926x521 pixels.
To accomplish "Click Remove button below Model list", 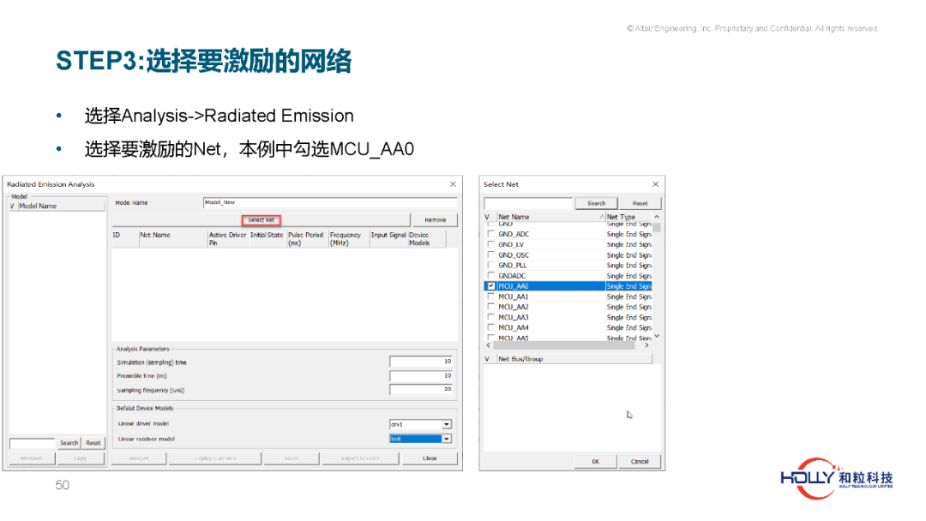I will (x=32, y=458).
